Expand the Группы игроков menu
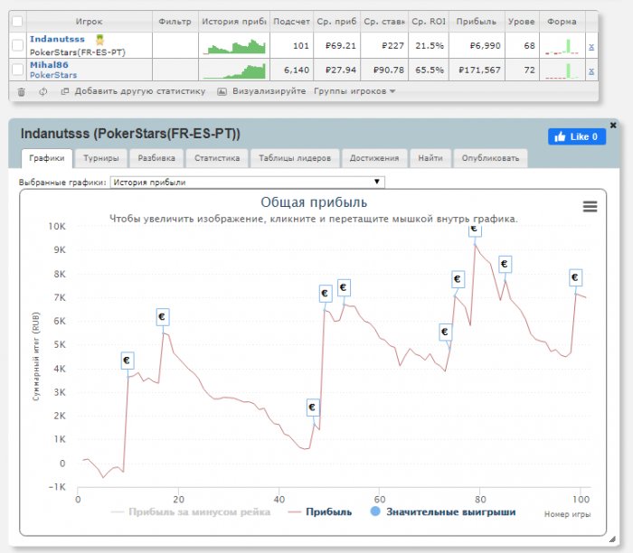This screenshot has width=633, height=553. tap(354, 91)
